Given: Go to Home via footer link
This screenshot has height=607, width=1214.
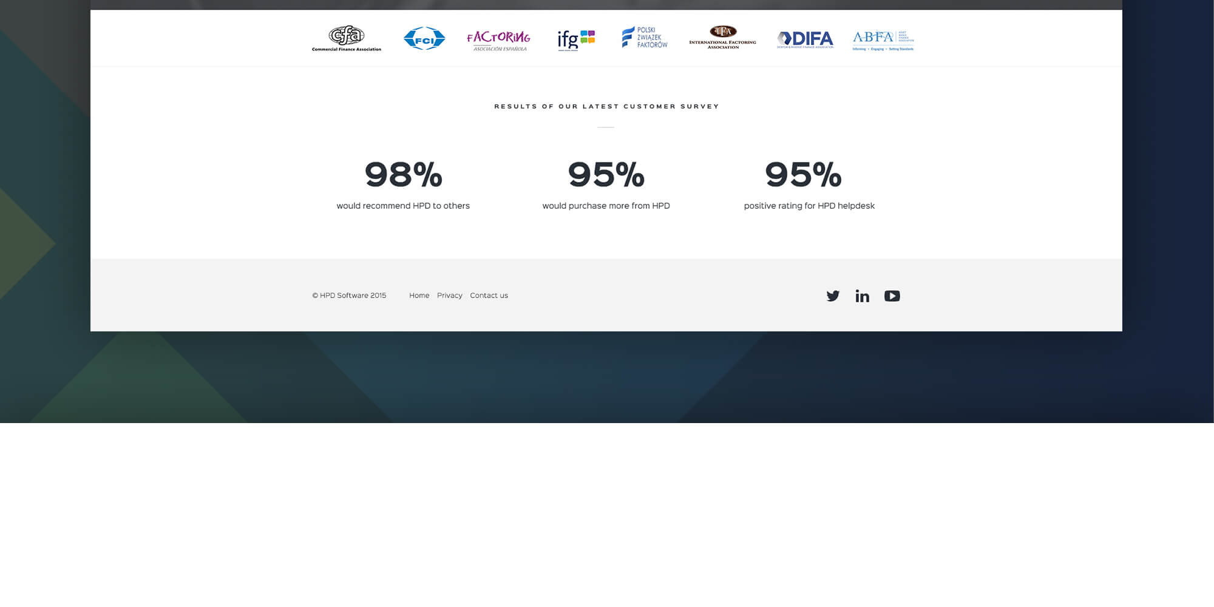Looking at the screenshot, I should 419,296.
